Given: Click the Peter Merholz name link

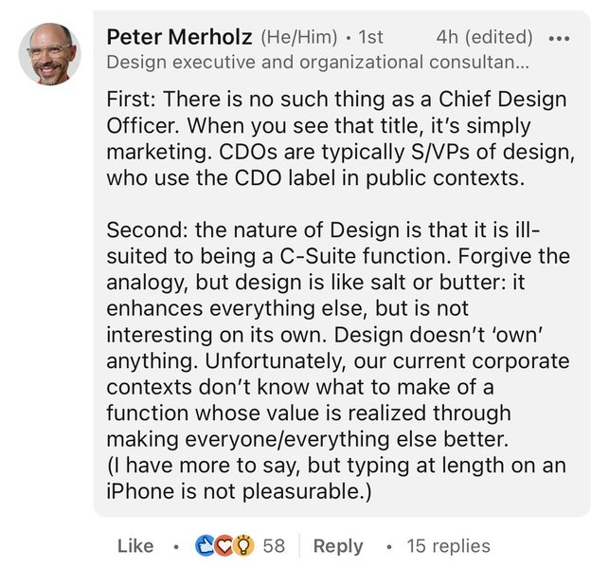Looking at the screenshot, I should coord(180,37).
